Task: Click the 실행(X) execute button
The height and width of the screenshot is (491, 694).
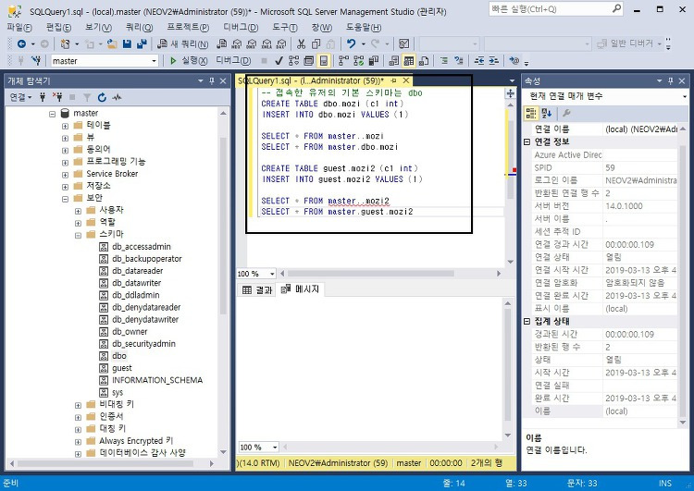Action: click(189, 61)
